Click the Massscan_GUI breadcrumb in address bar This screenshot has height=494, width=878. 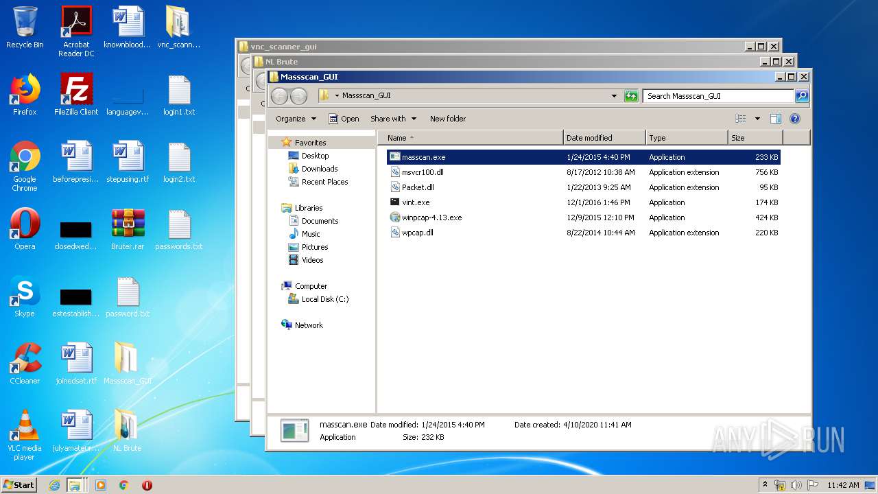click(x=366, y=96)
